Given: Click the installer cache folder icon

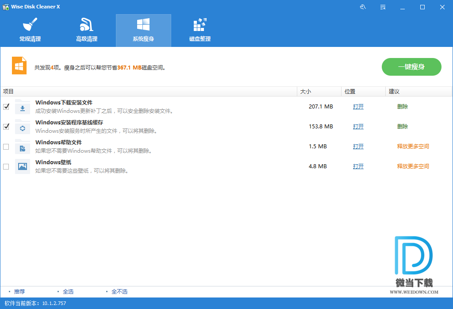Looking at the screenshot, I should coord(23,127).
